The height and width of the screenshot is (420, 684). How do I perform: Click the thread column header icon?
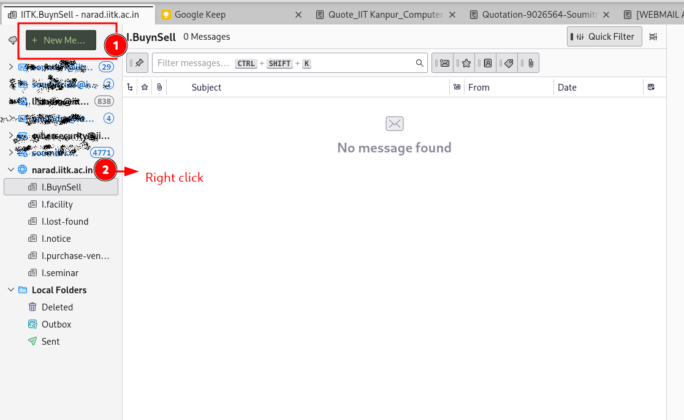[130, 88]
